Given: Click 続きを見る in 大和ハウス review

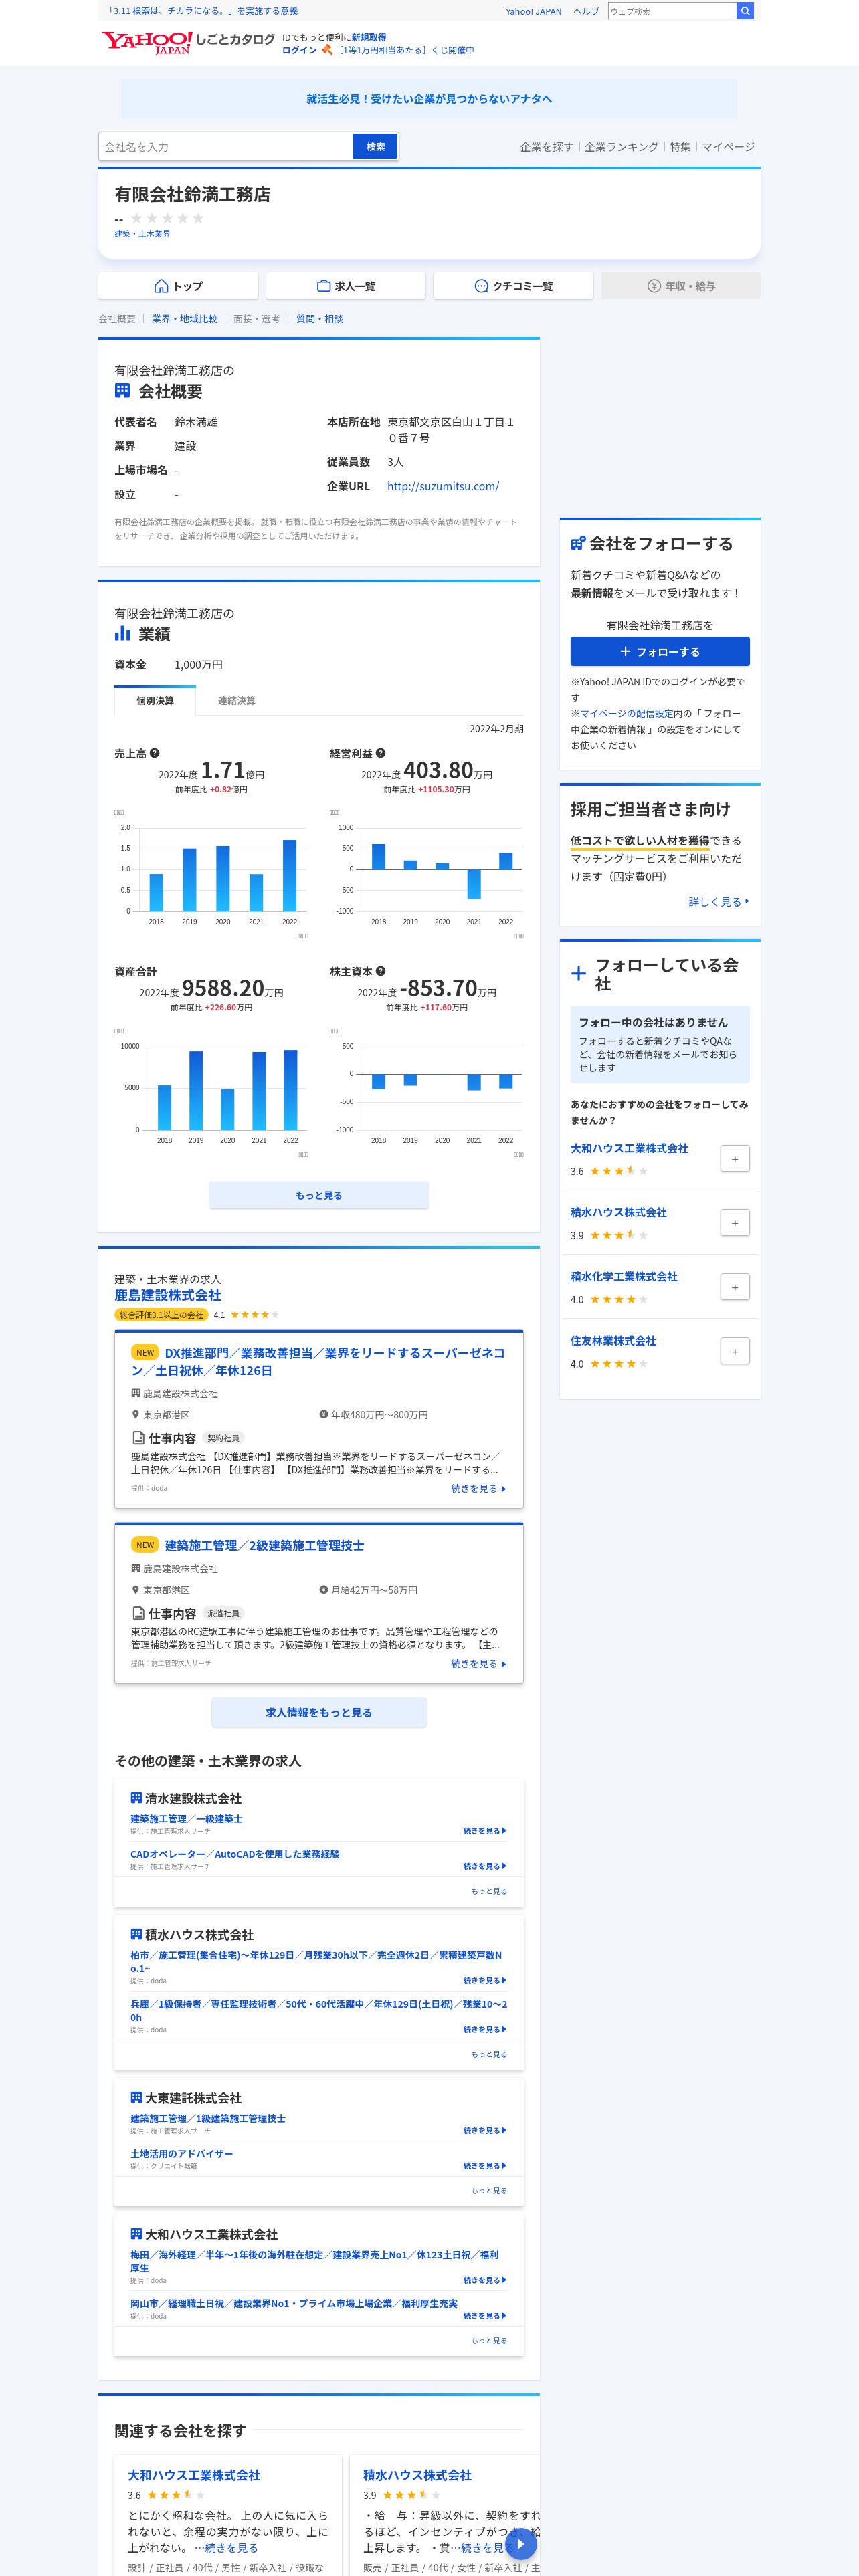Looking at the screenshot, I should (x=231, y=2548).
